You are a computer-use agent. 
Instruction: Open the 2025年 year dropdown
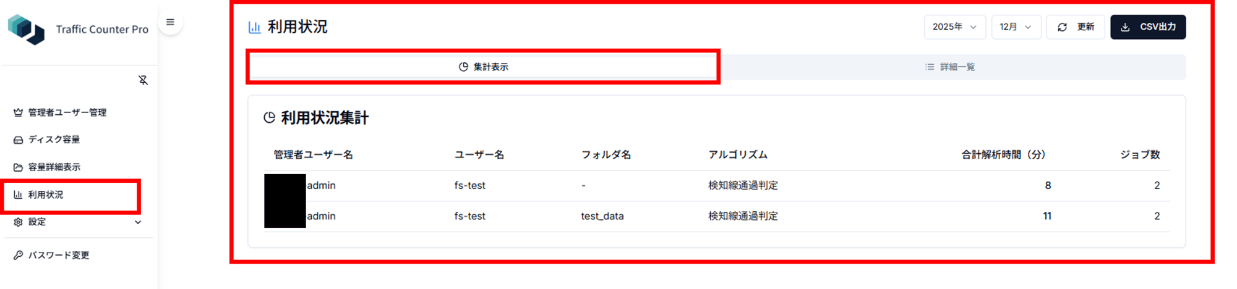[954, 27]
